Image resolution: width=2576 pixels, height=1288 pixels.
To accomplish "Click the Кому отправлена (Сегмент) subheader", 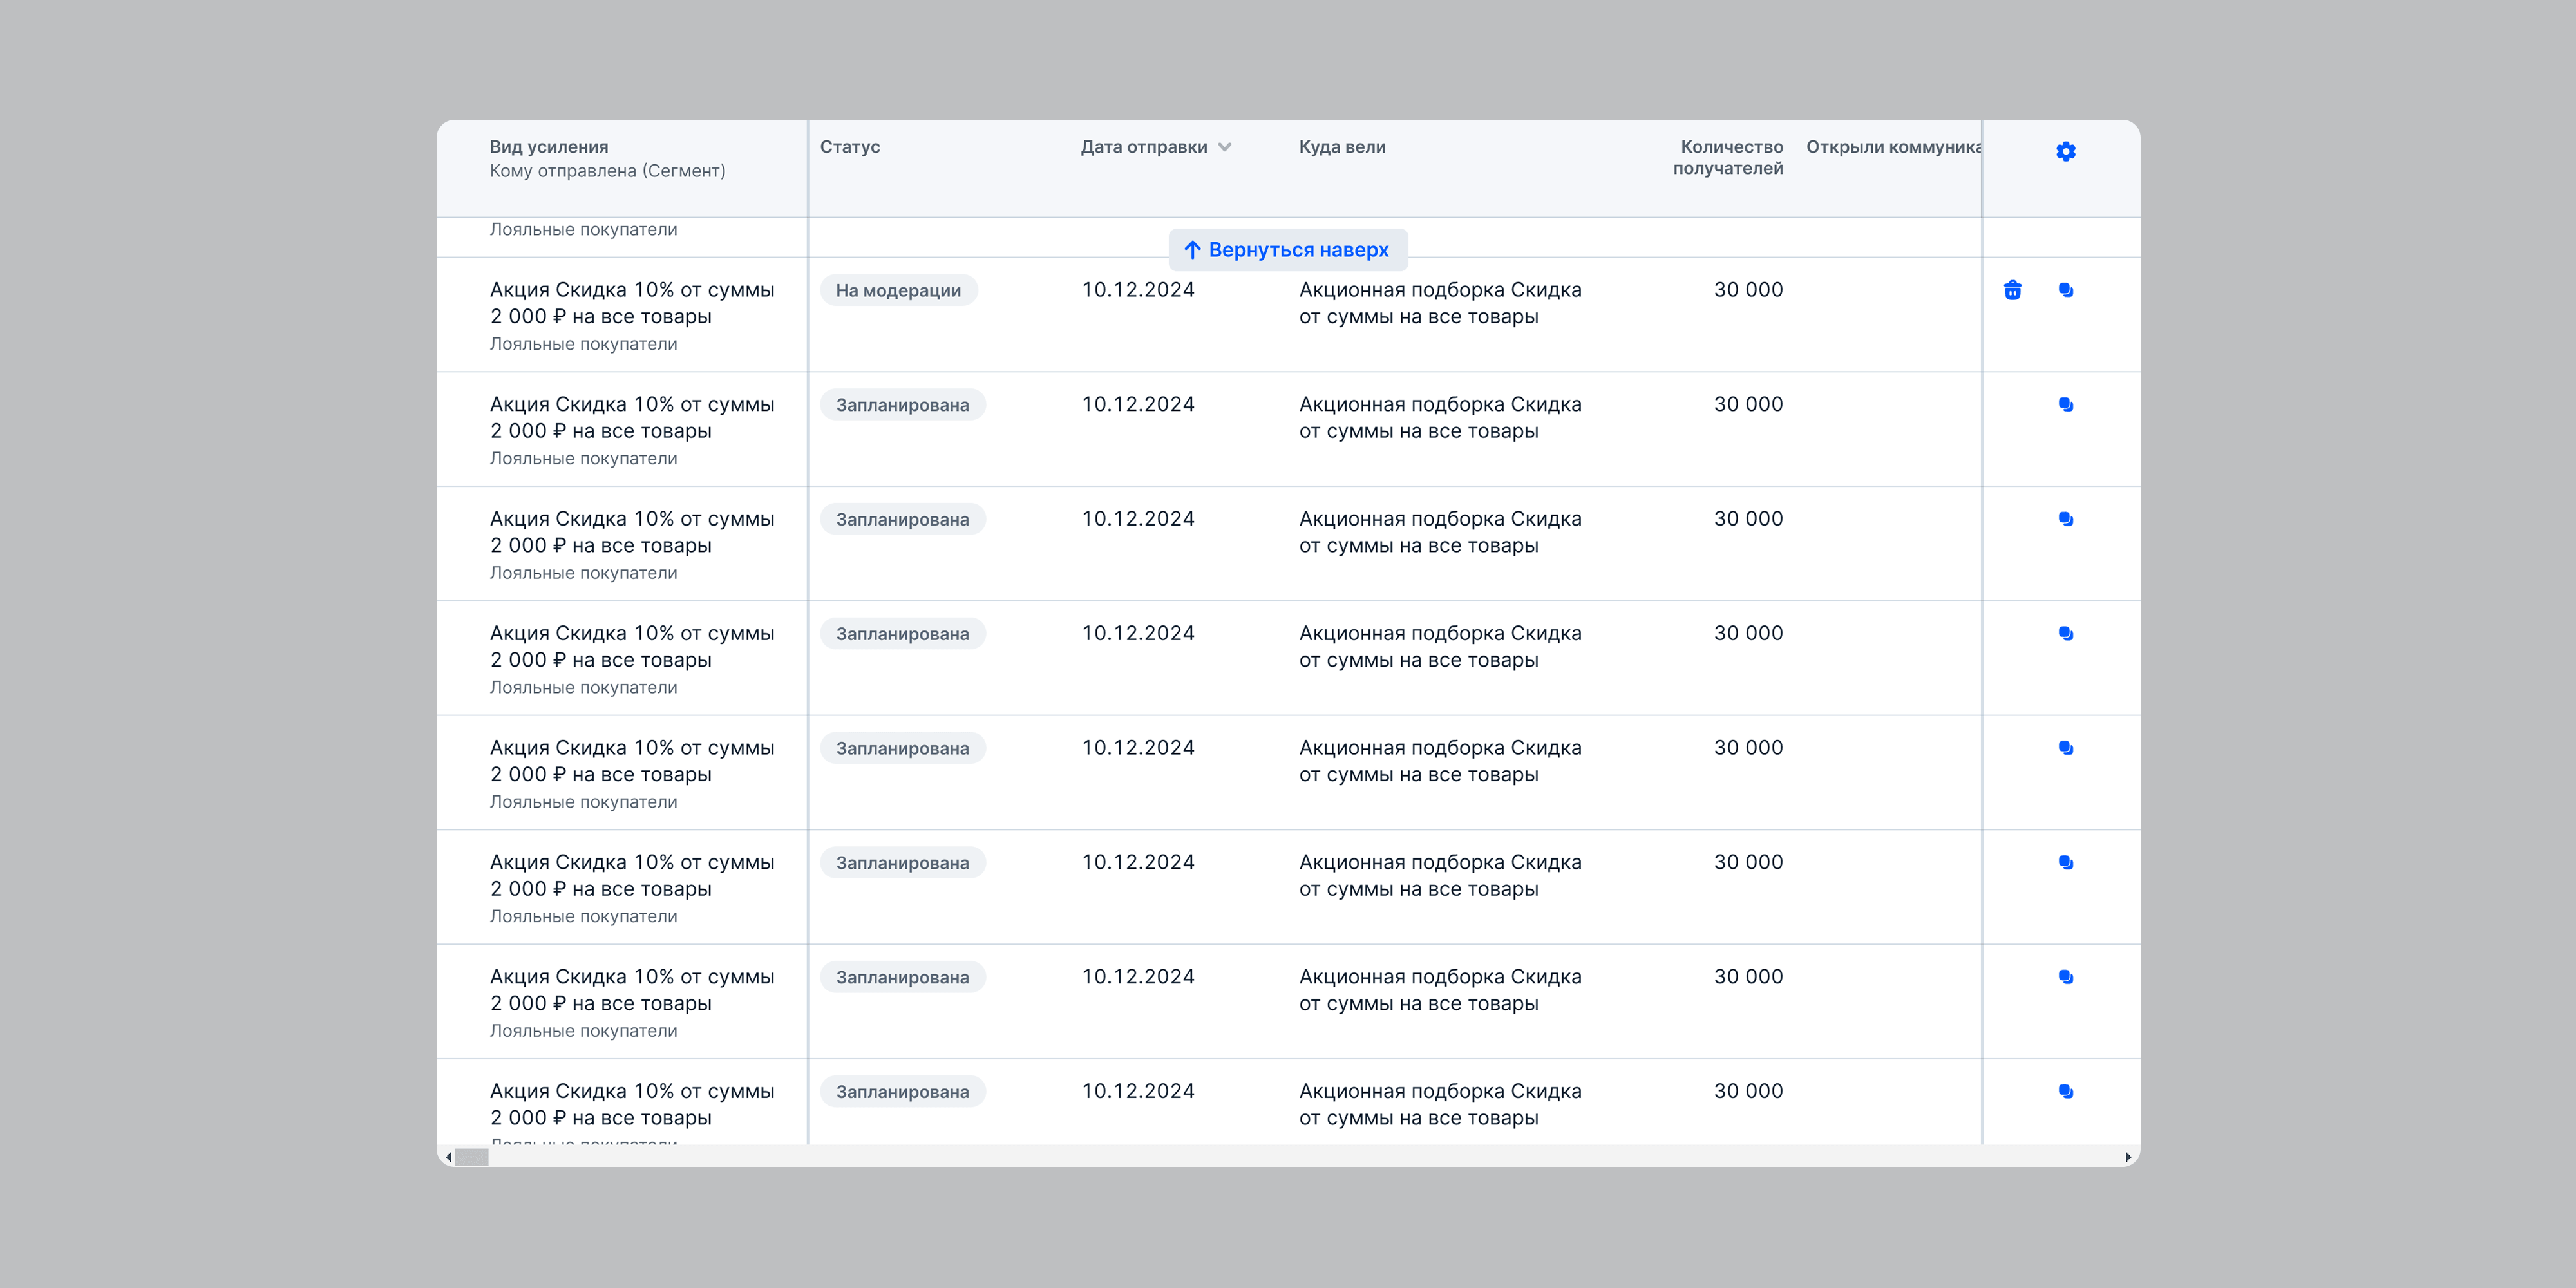I will point(607,171).
